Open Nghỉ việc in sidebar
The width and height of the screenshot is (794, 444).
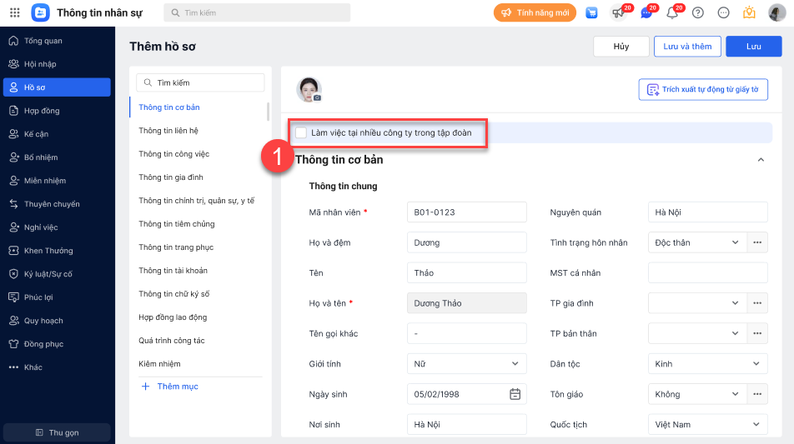point(57,227)
